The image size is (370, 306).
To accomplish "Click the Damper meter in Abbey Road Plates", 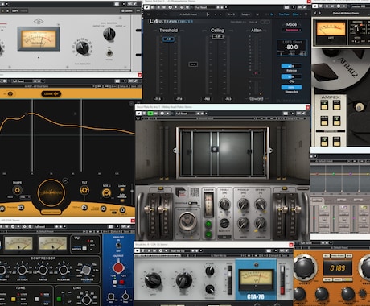I will 208,205.
